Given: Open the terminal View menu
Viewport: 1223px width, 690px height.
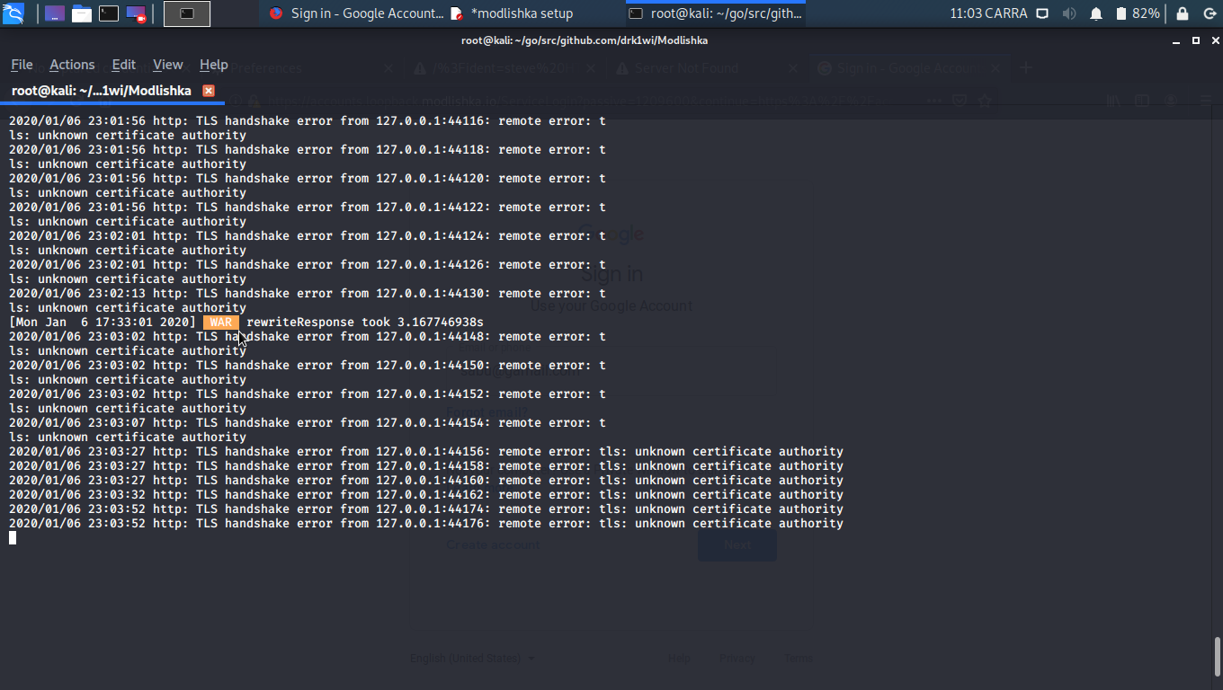Looking at the screenshot, I should tap(167, 65).
